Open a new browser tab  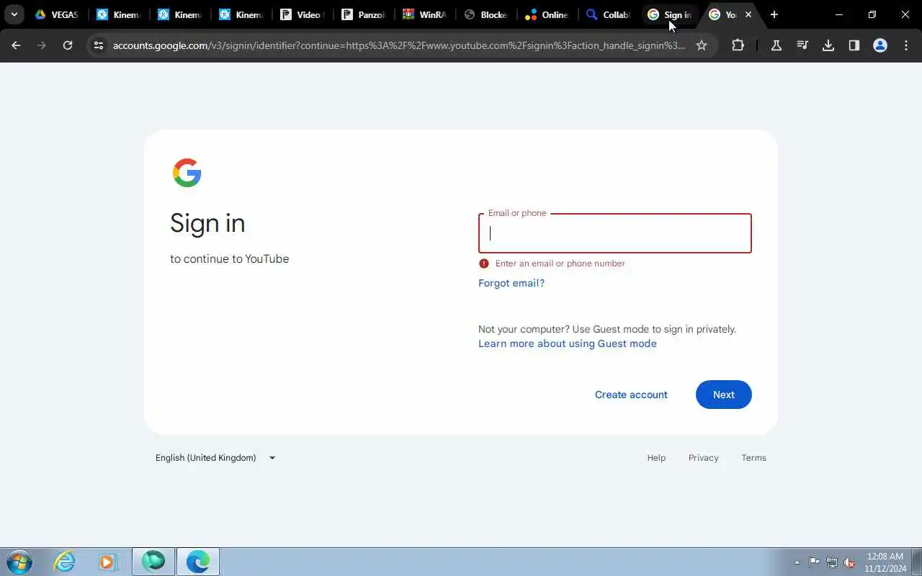coord(774,14)
